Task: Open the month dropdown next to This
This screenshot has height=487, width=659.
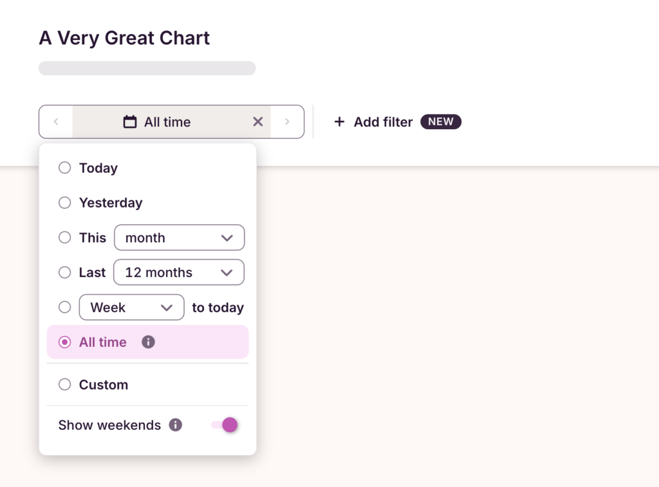Action: tap(179, 237)
